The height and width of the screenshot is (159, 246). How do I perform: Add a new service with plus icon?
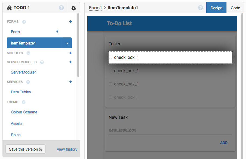tap(70, 82)
